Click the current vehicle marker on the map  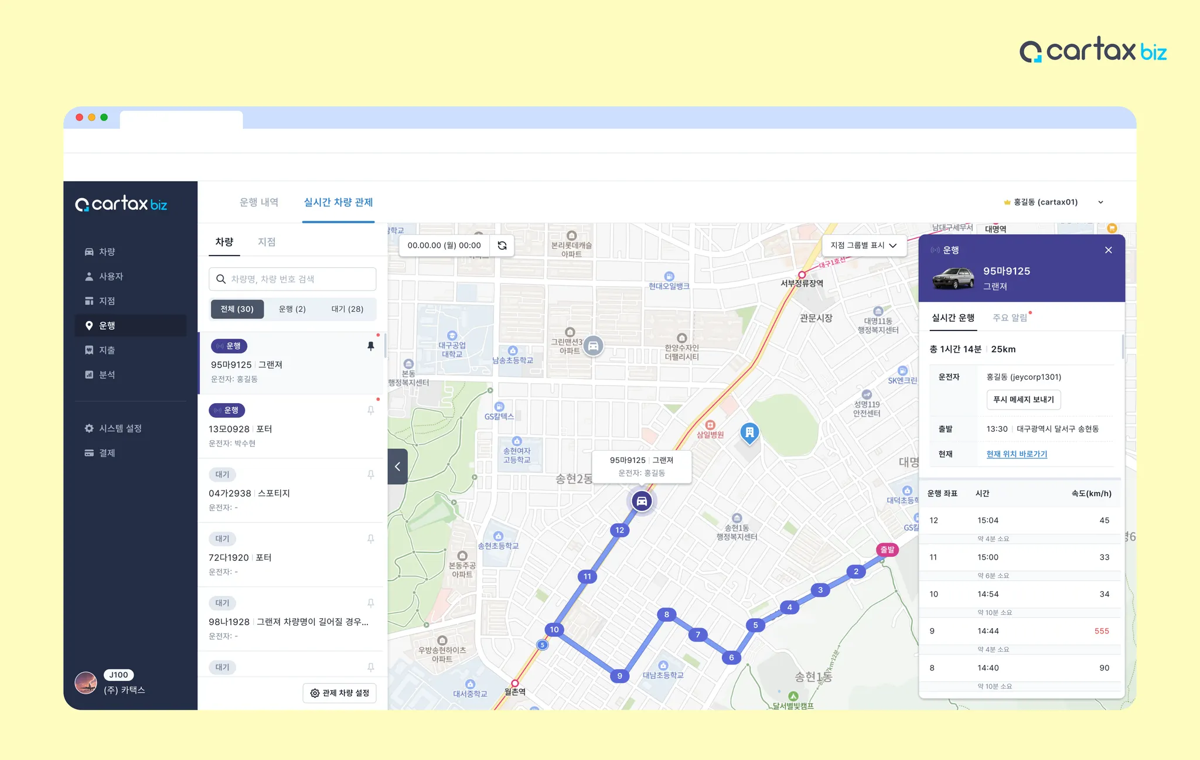pyautogui.click(x=642, y=501)
